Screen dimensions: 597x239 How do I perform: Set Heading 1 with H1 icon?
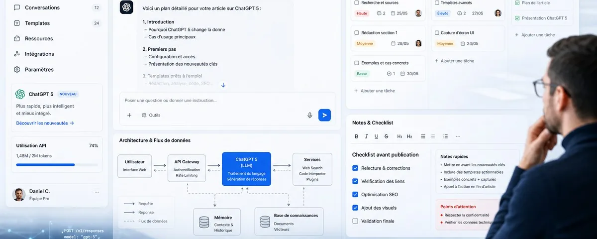click(399, 136)
